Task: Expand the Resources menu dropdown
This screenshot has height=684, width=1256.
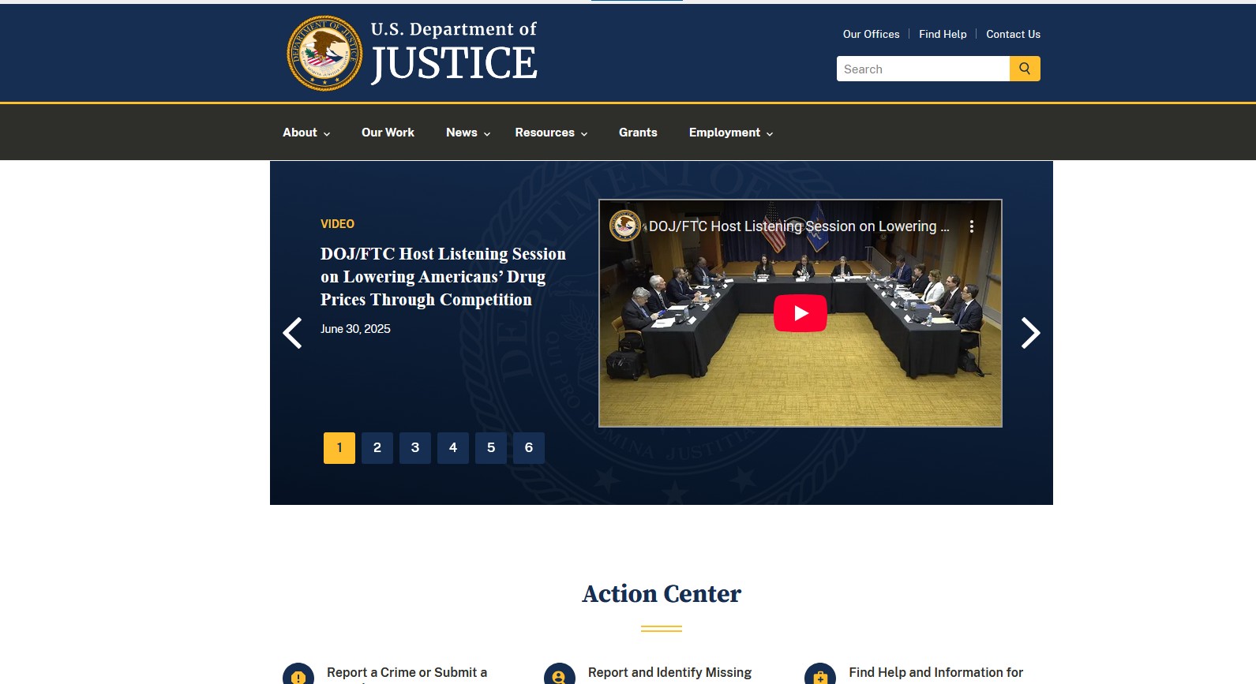Action: click(x=551, y=133)
